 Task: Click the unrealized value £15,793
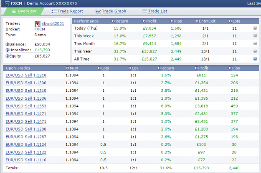pos(42,50)
